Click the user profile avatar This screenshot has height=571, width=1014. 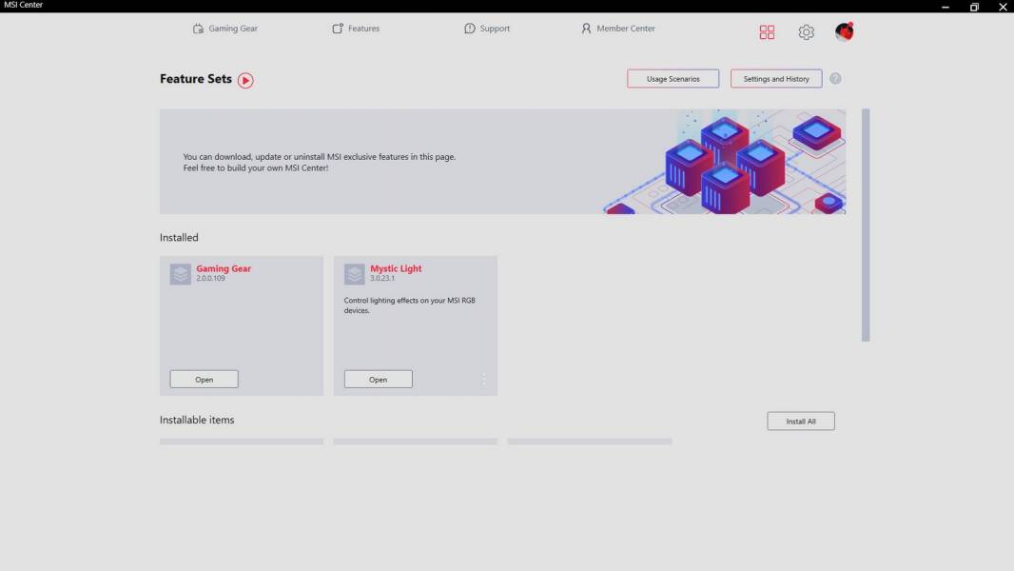(x=844, y=32)
